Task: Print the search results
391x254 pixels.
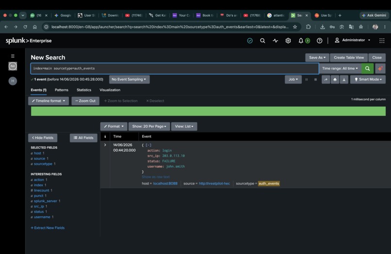Action: click(x=335, y=79)
